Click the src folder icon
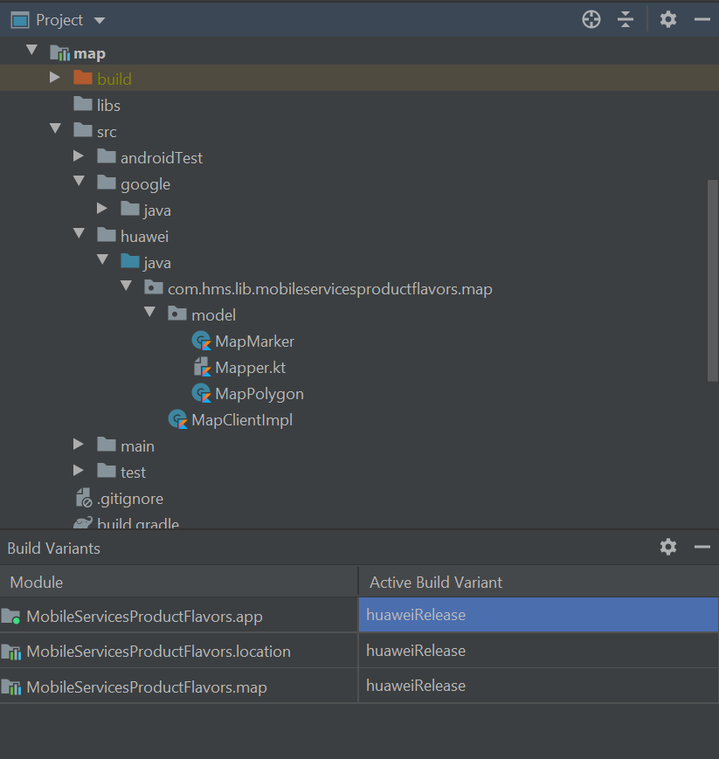 pyautogui.click(x=83, y=130)
